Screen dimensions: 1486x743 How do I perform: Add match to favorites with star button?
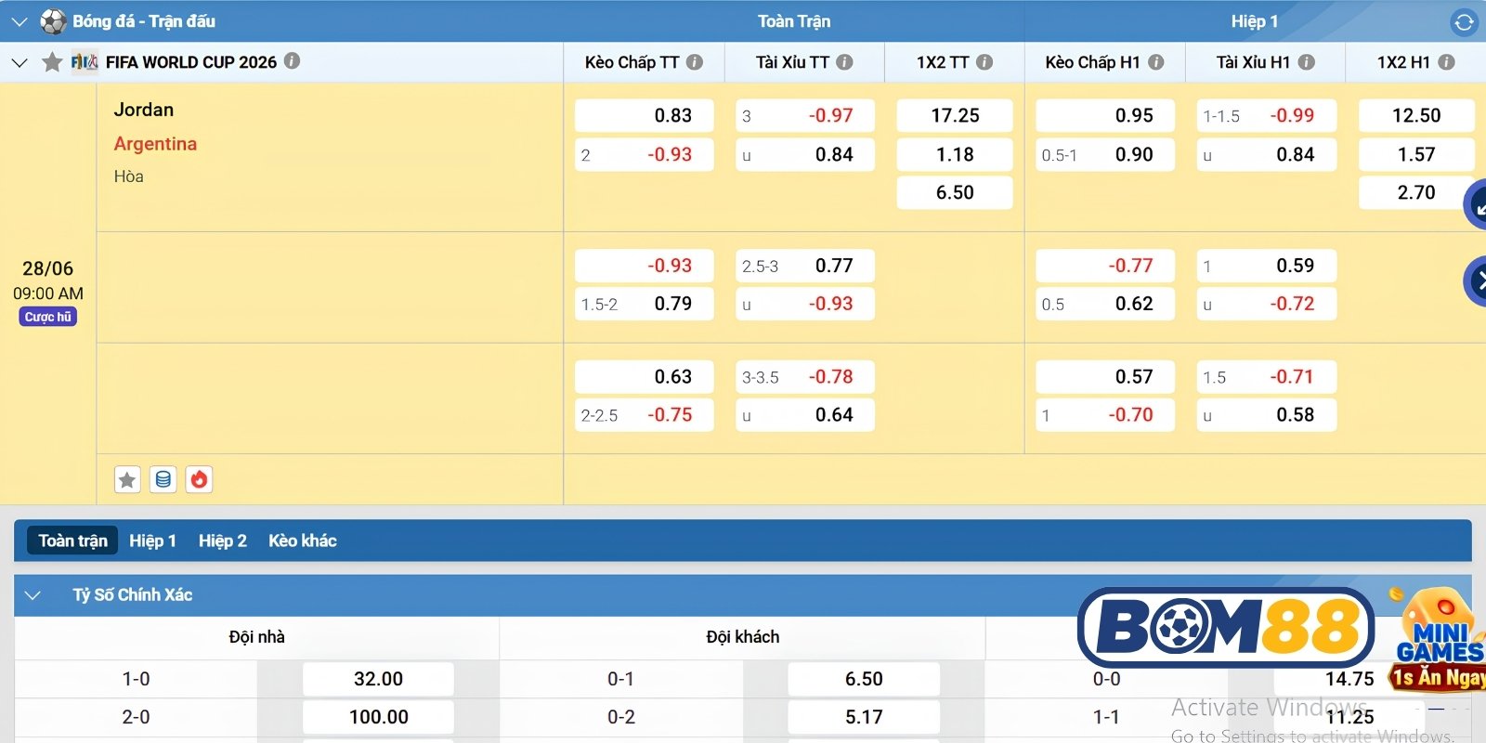pos(127,479)
